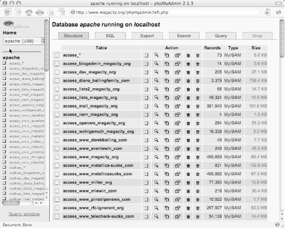Select checkbox for access_mail_megacity_org
285x228 pixels.
(57, 106)
